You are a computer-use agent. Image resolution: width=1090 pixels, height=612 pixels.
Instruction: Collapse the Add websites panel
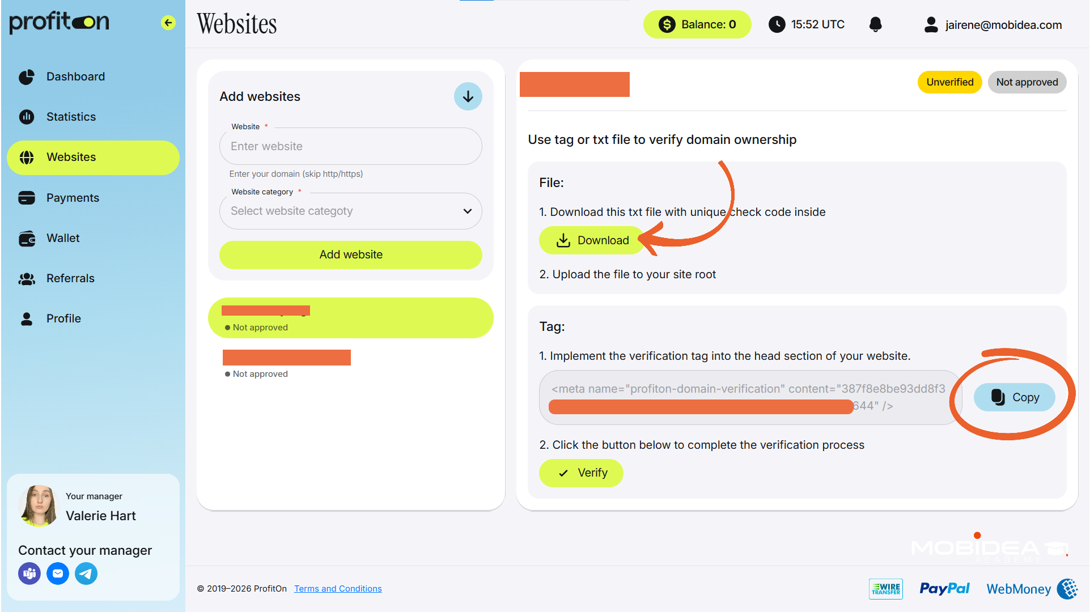pos(468,96)
